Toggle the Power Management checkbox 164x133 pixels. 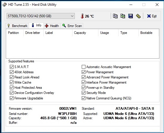click(x=83, y=72)
